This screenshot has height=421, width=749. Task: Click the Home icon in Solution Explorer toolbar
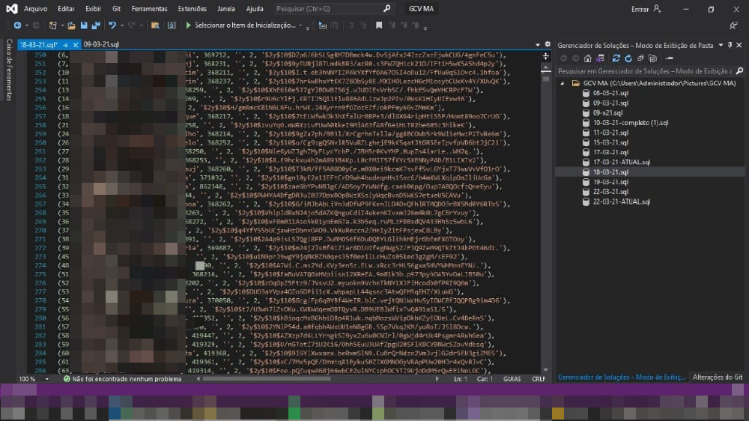pyautogui.click(x=587, y=58)
